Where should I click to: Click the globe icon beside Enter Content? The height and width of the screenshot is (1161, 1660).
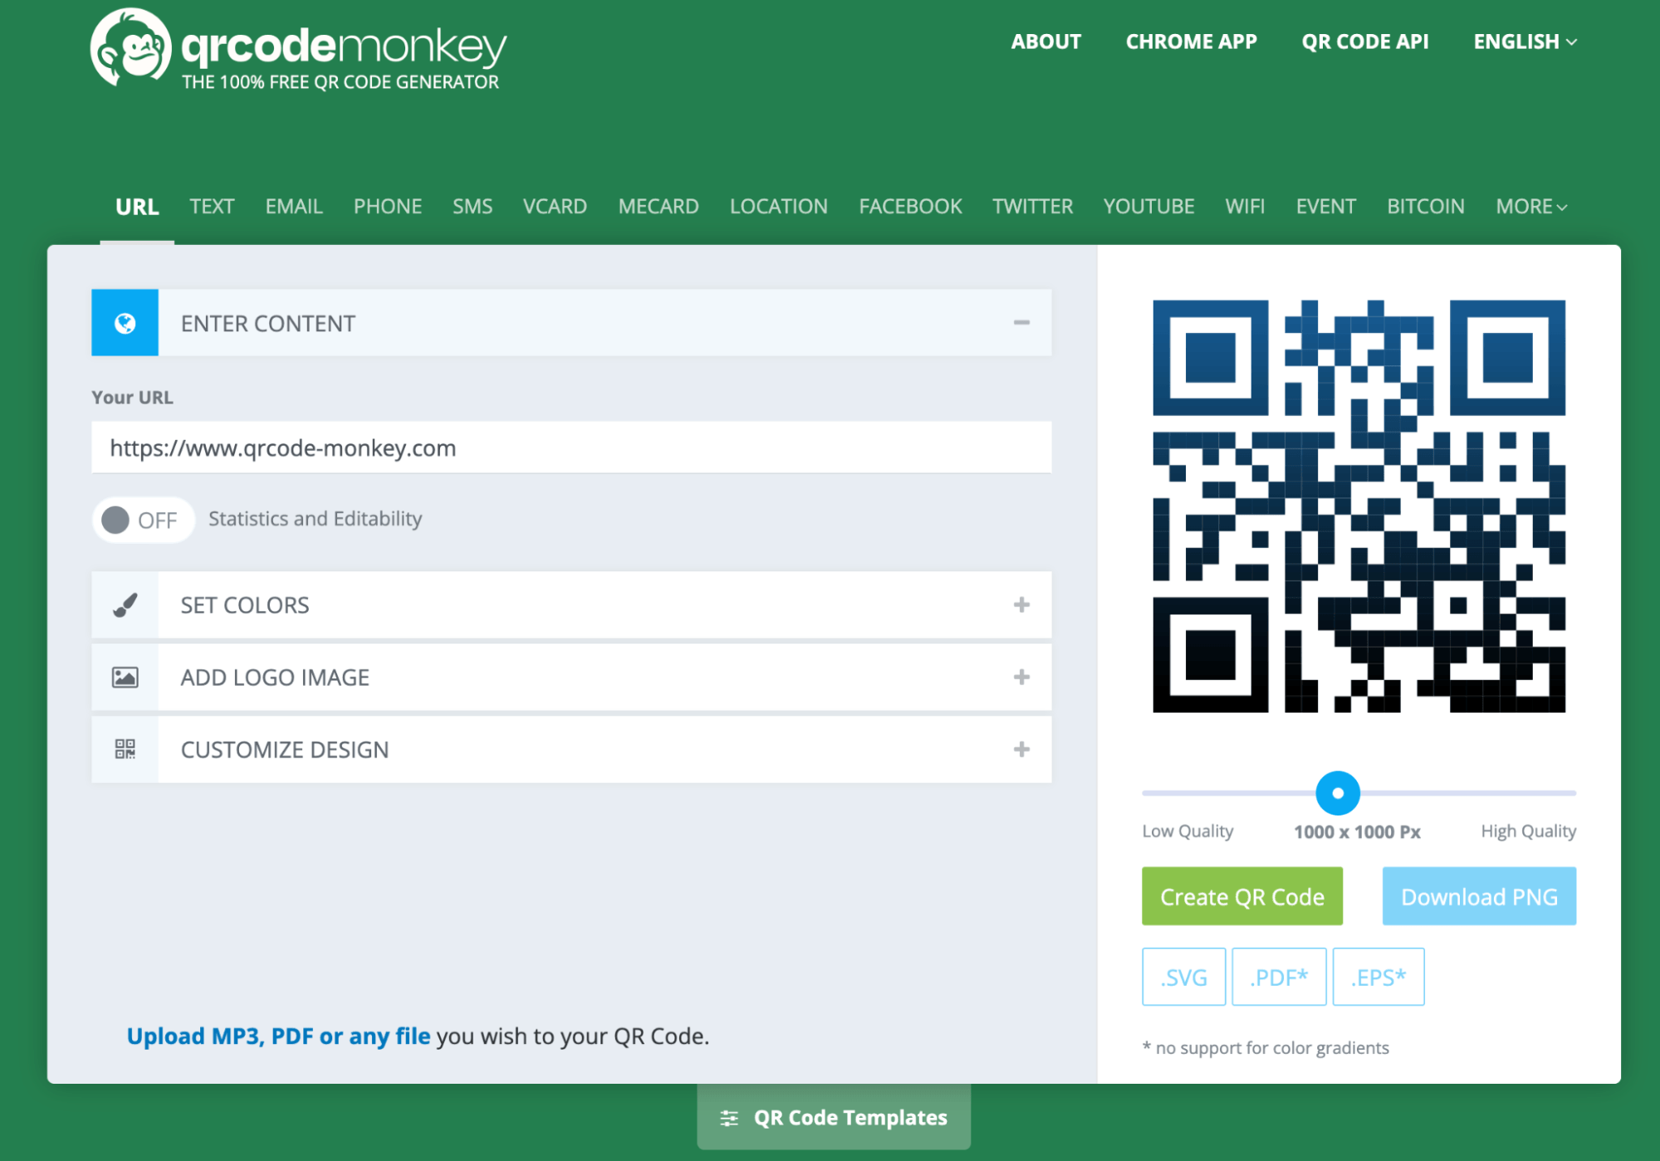(x=125, y=323)
